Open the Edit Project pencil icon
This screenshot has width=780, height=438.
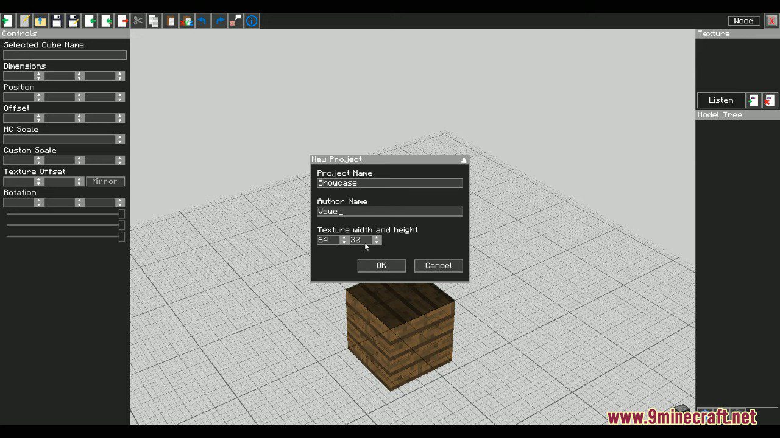pos(24,21)
